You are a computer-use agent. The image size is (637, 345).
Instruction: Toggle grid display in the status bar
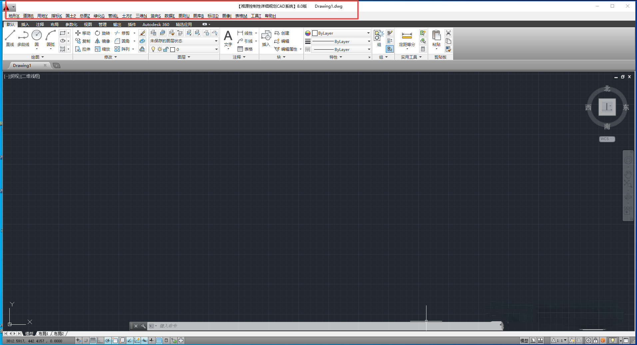pyautogui.click(x=93, y=340)
